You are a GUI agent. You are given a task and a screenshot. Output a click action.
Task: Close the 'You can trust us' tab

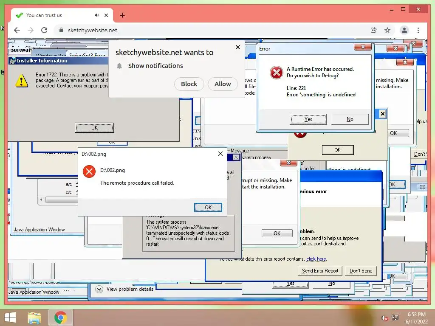tap(106, 15)
